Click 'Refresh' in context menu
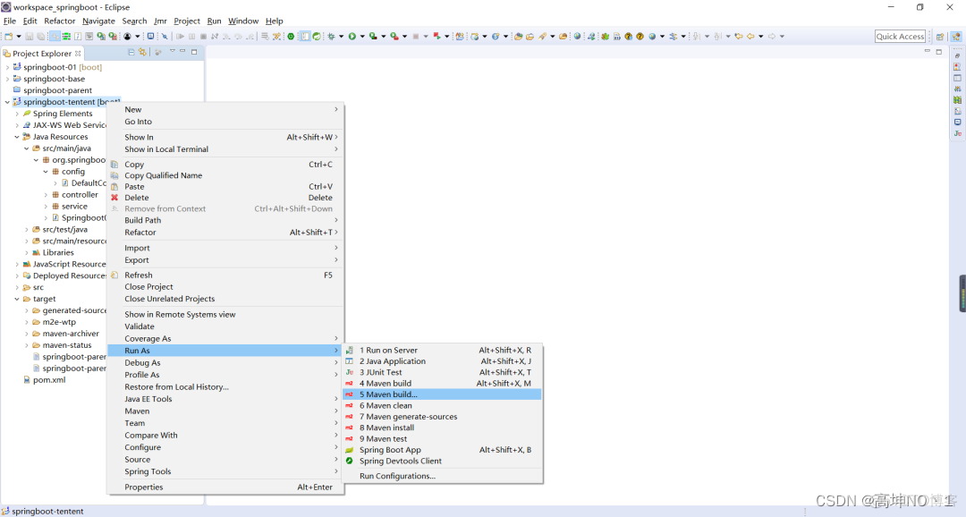The image size is (966, 517). 225,275
